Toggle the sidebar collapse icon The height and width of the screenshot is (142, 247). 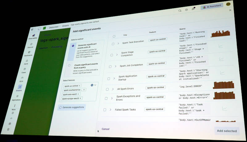32,29
